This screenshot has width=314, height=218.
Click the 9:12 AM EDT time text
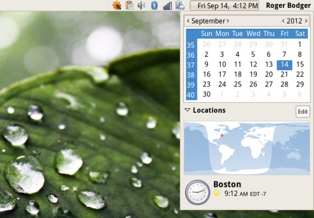(245, 194)
